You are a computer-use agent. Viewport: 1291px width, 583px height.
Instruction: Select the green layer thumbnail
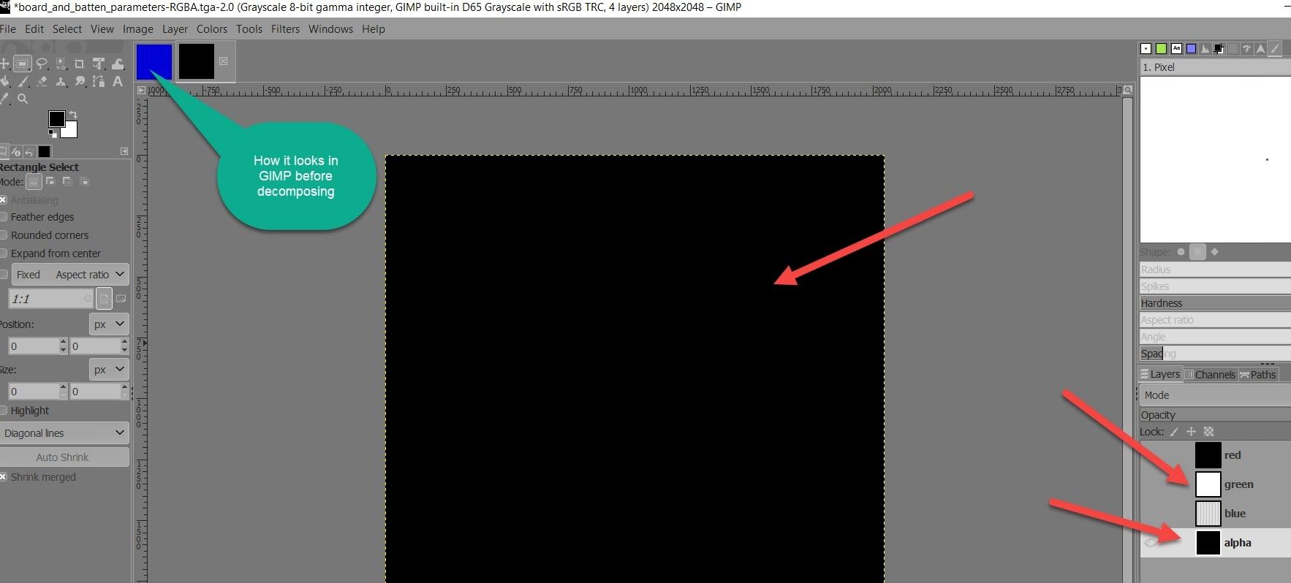click(x=1208, y=484)
